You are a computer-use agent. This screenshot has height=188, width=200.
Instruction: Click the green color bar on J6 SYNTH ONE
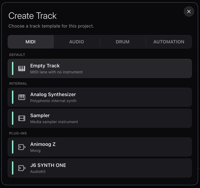point(12,168)
